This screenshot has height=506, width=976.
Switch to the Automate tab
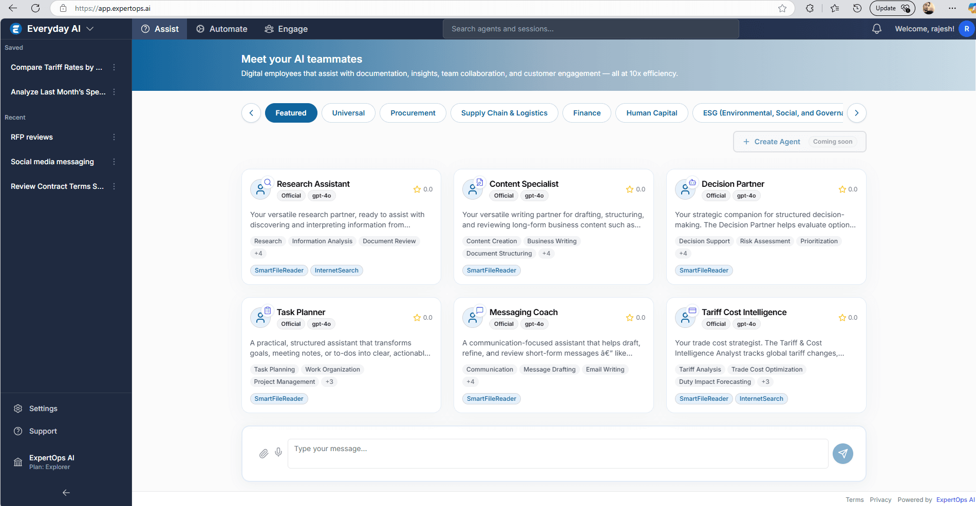point(221,29)
